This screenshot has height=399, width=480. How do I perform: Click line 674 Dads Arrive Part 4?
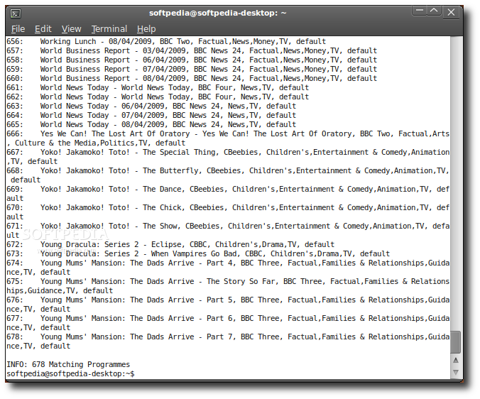point(228,268)
